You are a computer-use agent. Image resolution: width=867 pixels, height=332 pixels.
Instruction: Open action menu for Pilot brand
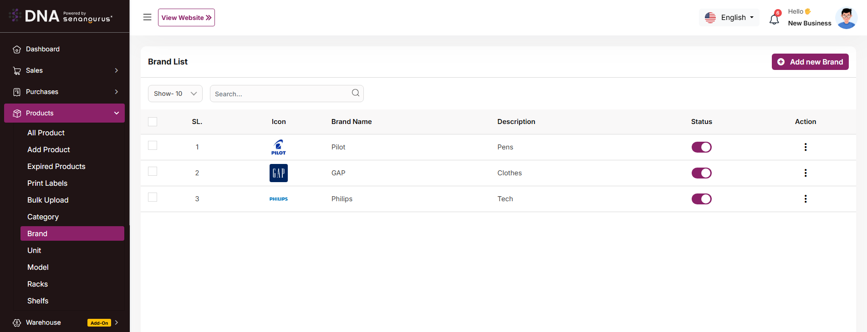click(805, 147)
